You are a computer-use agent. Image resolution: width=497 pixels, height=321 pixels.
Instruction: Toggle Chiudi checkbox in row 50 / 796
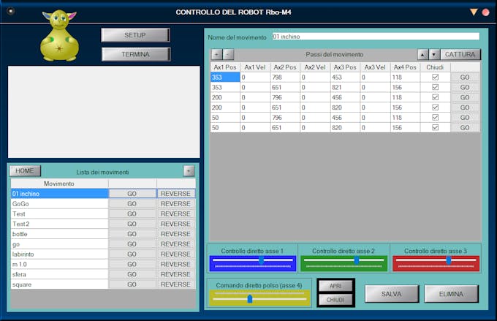pyautogui.click(x=435, y=118)
